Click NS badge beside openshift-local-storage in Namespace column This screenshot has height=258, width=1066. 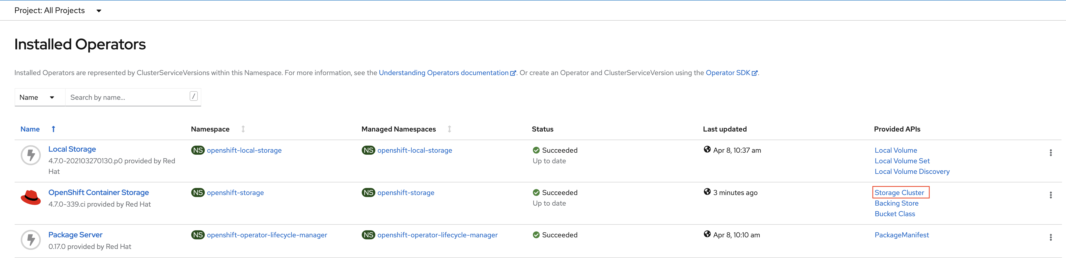(198, 150)
